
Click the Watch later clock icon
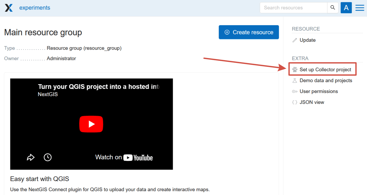(x=47, y=157)
